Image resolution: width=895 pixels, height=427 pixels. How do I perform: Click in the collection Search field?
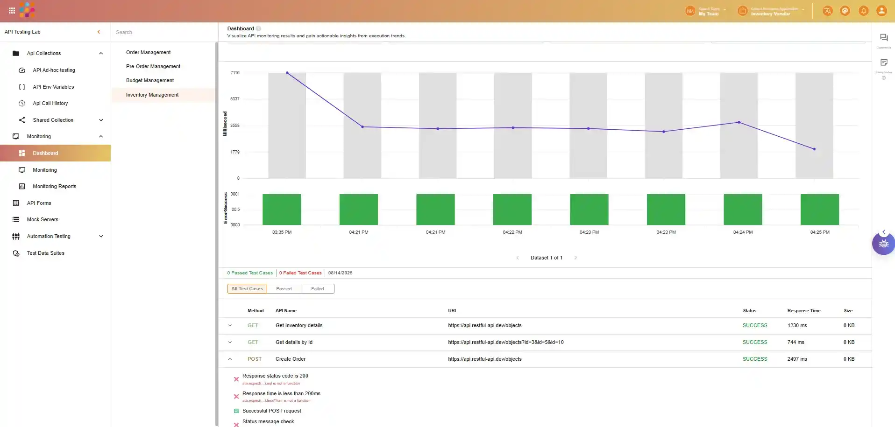163,32
